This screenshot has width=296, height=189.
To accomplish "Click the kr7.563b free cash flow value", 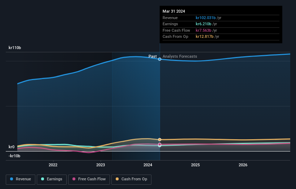I will pyautogui.click(x=203, y=30).
